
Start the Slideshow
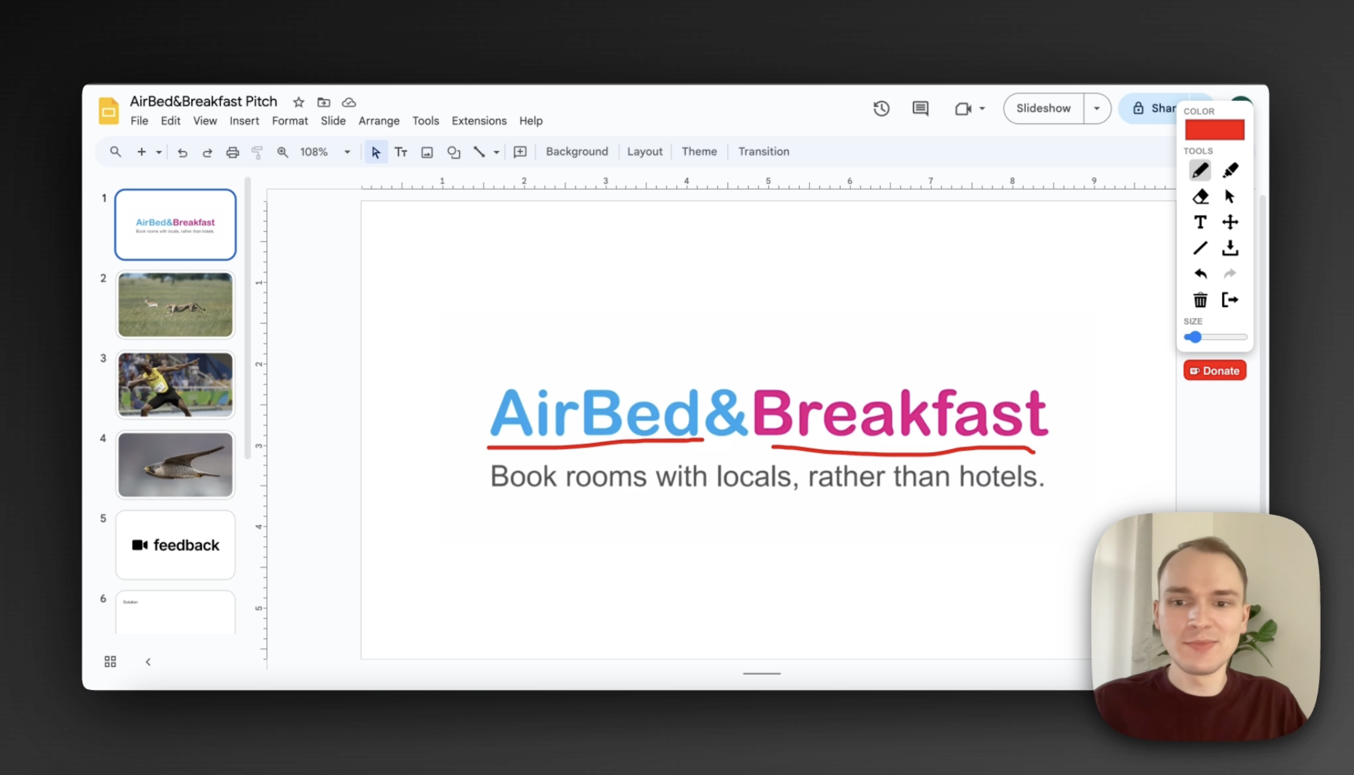pos(1043,108)
